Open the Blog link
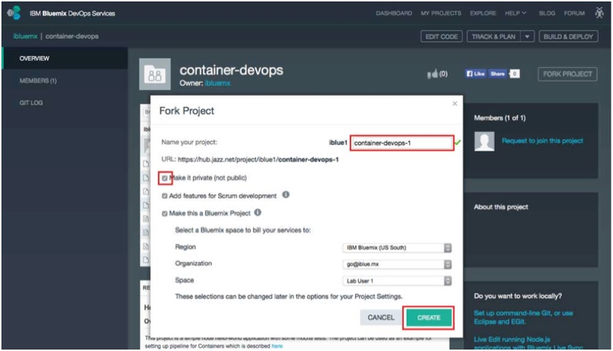Screen dimensions: 613x351 point(547,13)
